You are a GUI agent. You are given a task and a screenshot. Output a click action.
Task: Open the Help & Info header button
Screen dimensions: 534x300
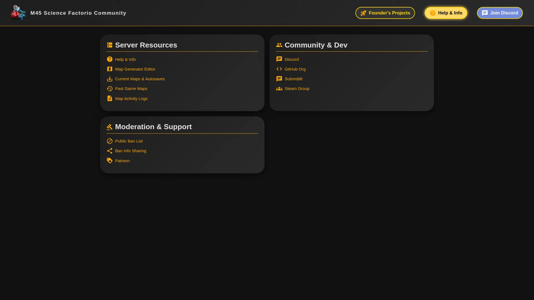[x=446, y=13]
